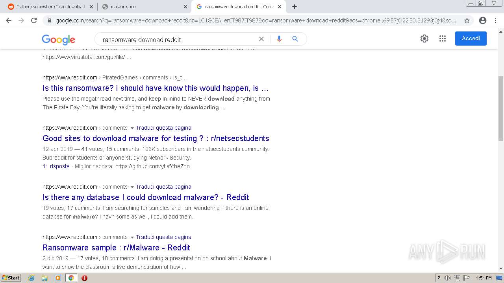The width and height of the screenshot is (504, 283).
Task: Open 'Is there any database' result
Action: coord(146,197)
